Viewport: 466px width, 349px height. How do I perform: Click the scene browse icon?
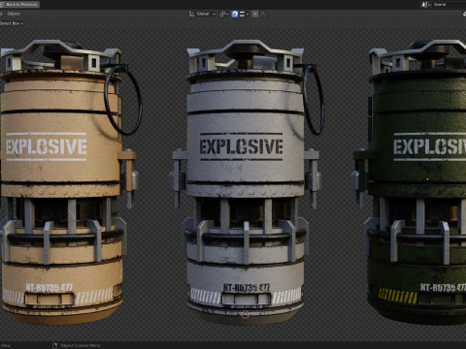pyautogui.click(x=425, y=5)
